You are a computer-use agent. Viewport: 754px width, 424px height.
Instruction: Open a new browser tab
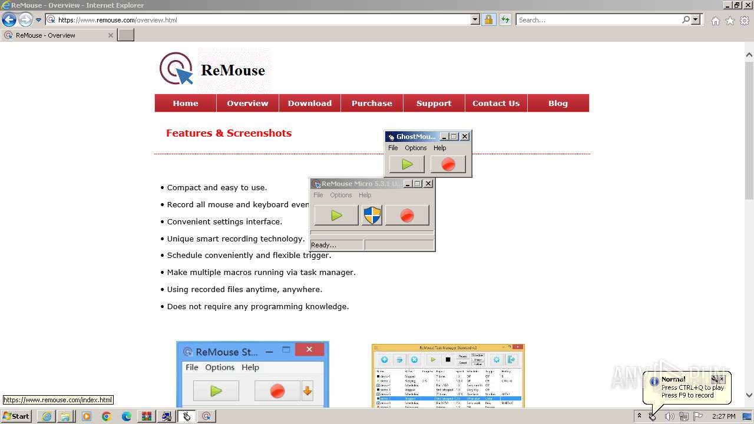pos(126,35)
